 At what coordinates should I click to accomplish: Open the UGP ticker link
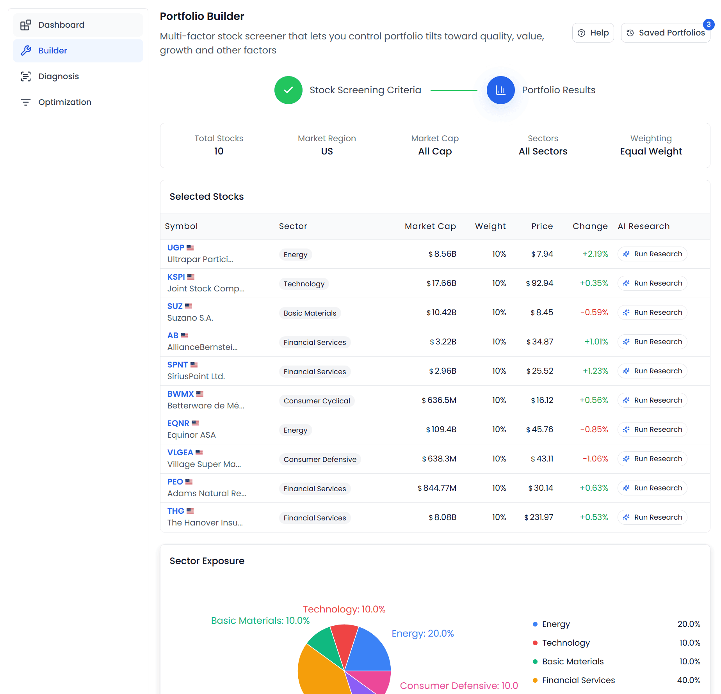176,248
